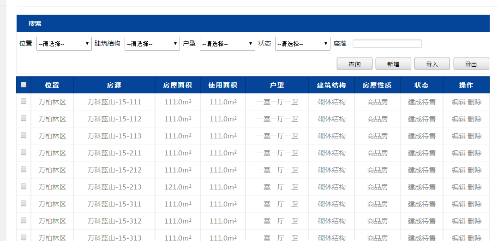Edit the 万科蓝山-15-312 record via 编辑
This screenshot has width=498, height=241.
click(459, 221)
